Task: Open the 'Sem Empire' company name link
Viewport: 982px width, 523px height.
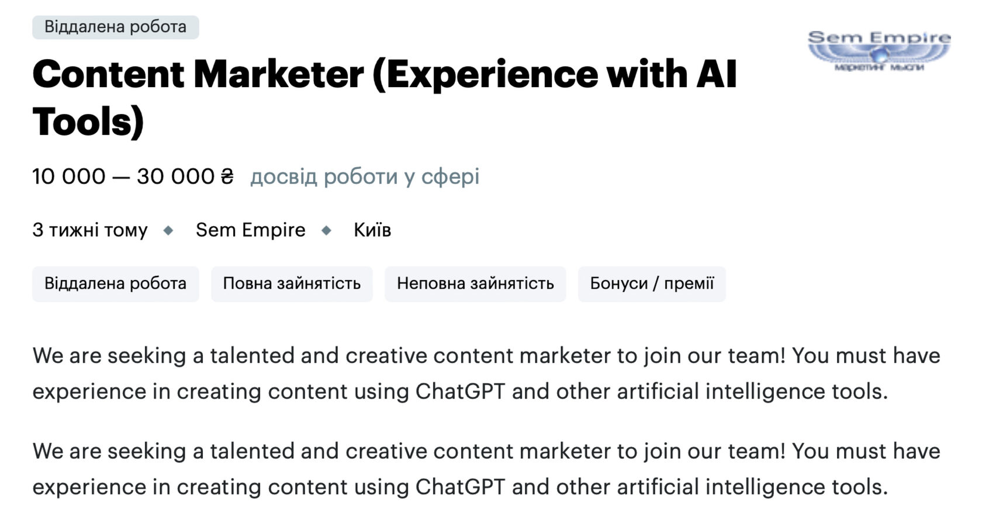Action: [250, 230]
